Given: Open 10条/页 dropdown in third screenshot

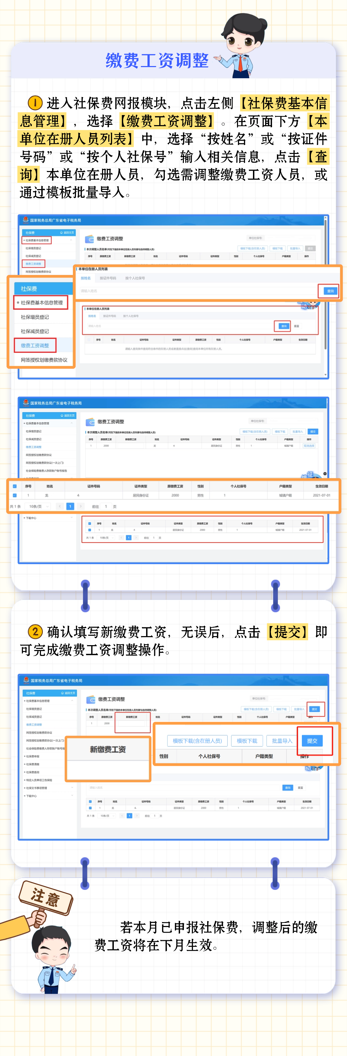Looking at the screenshot, I should [x=107, y=816].
